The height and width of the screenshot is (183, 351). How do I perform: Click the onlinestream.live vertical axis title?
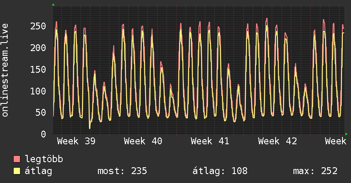click(5, 70)
